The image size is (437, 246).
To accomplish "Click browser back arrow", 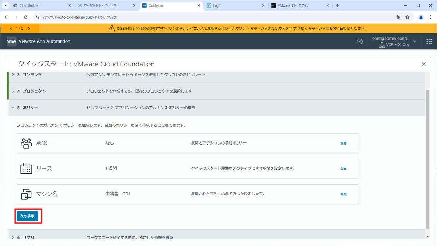I will (x=6, y=17).
